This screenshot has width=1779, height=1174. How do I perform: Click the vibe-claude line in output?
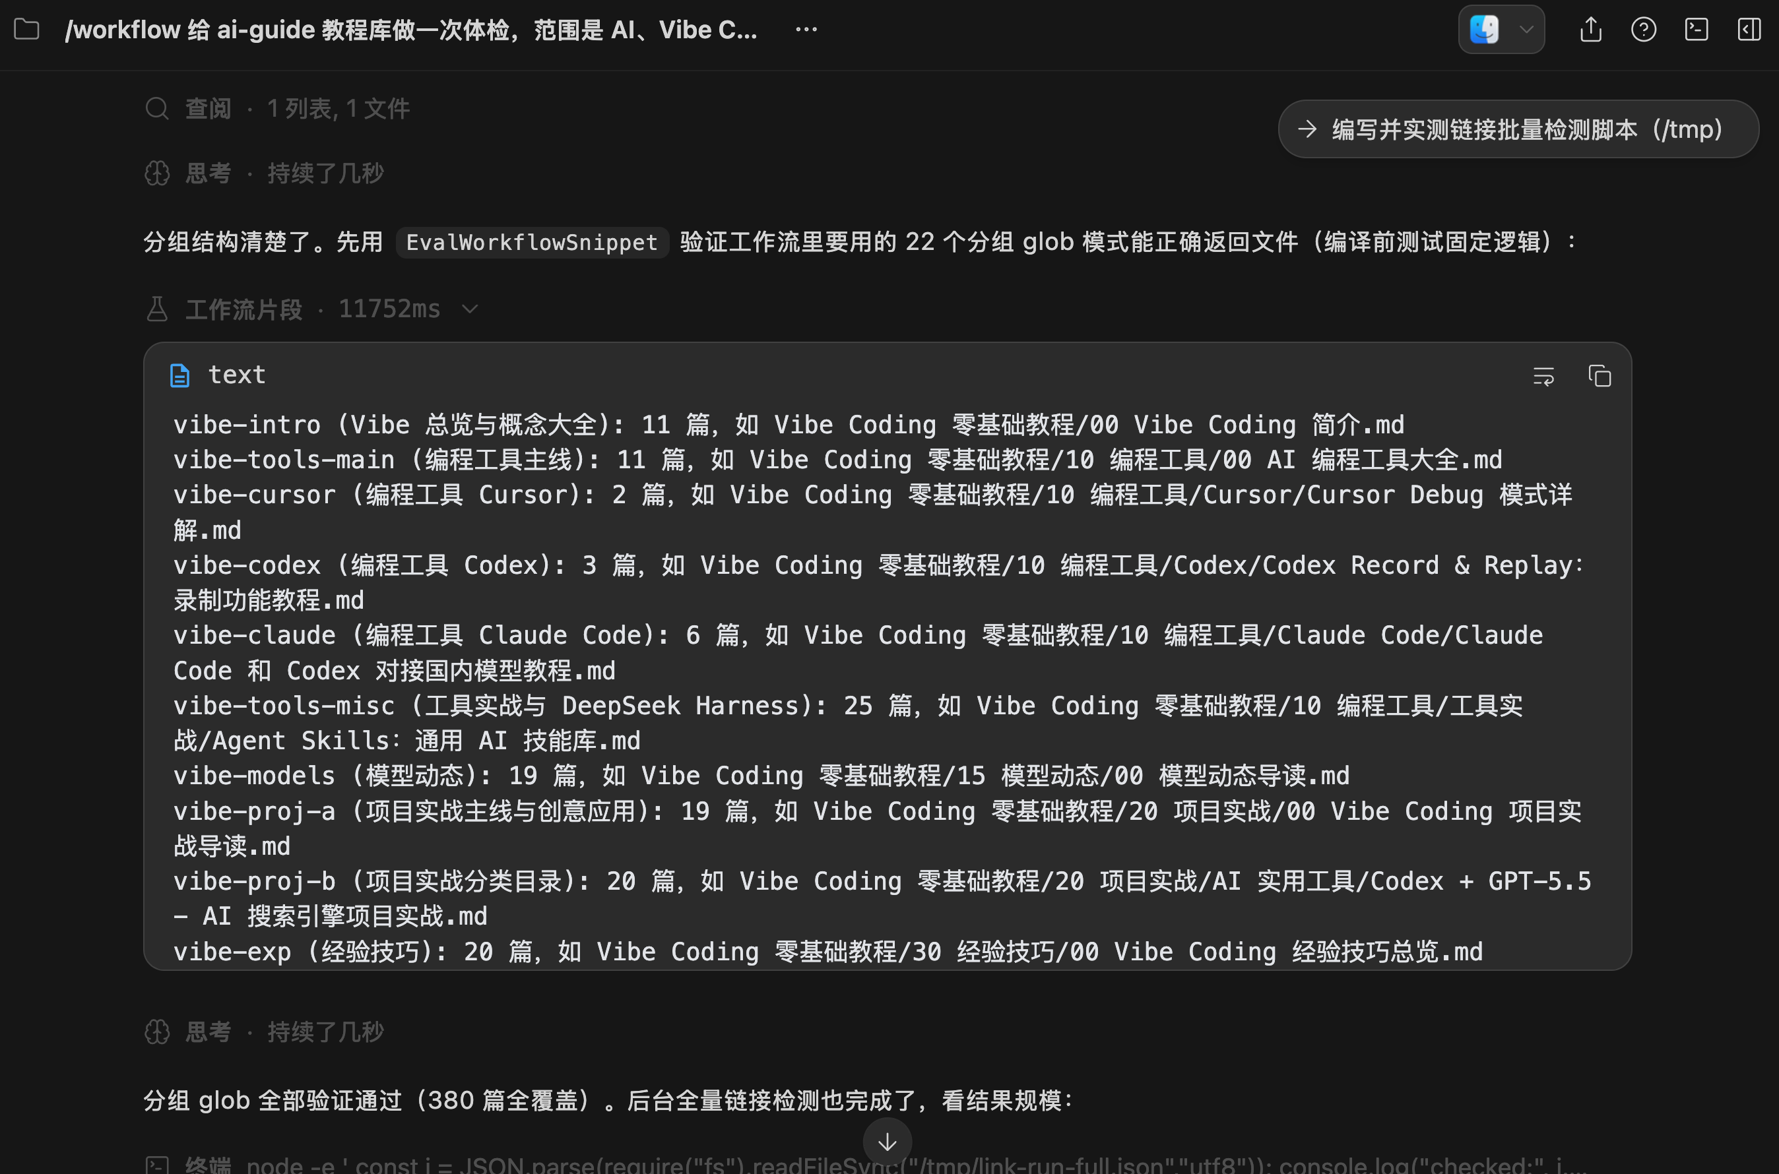pyautogui.click(x=858, y=653)
